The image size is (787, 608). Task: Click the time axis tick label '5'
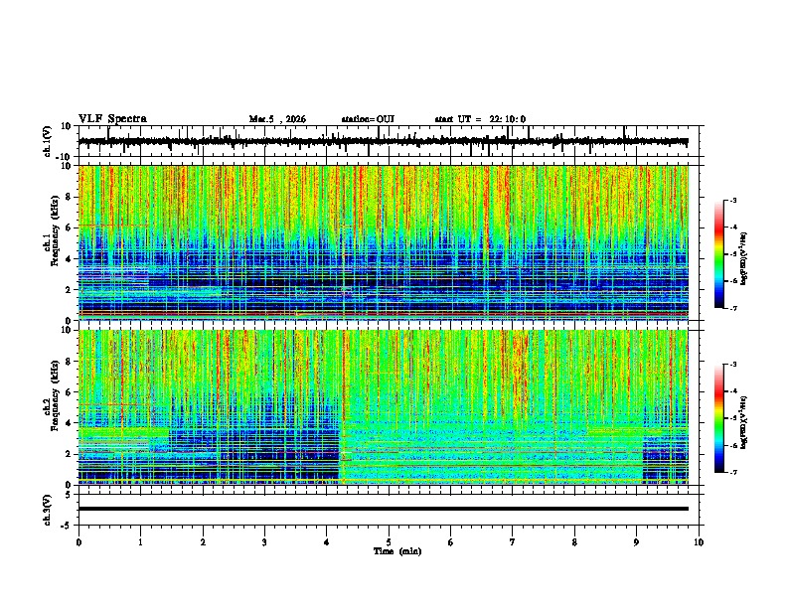389,542
